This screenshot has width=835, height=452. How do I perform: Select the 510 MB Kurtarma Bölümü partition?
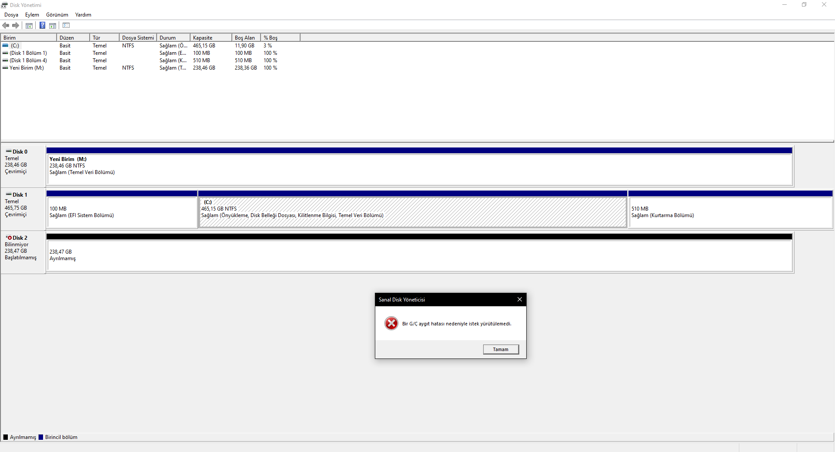coord(730,210)
